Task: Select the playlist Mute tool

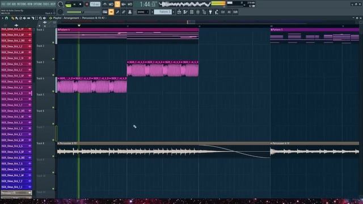Action: pyautogui.click(x=24, y=18)
